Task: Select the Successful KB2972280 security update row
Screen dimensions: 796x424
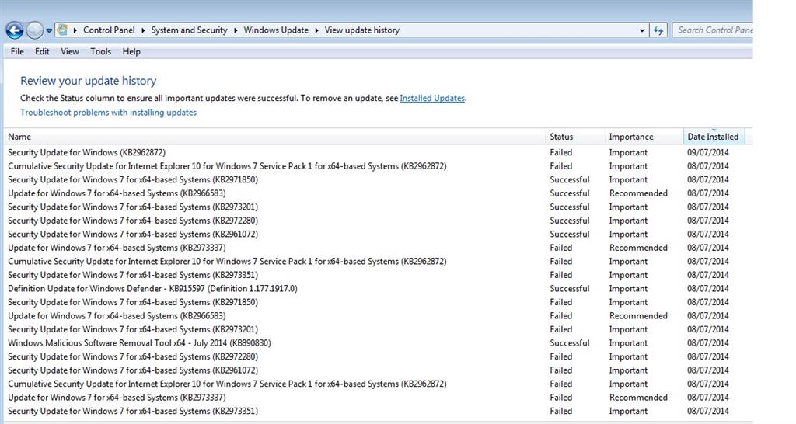Action: tap(375, 221)
